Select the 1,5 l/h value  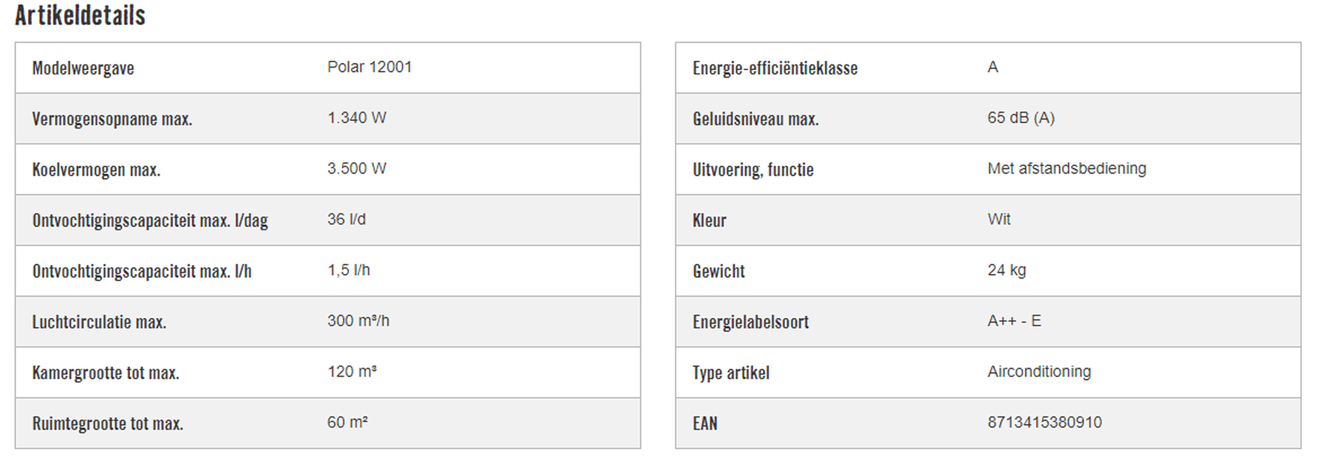coord(349,270)
